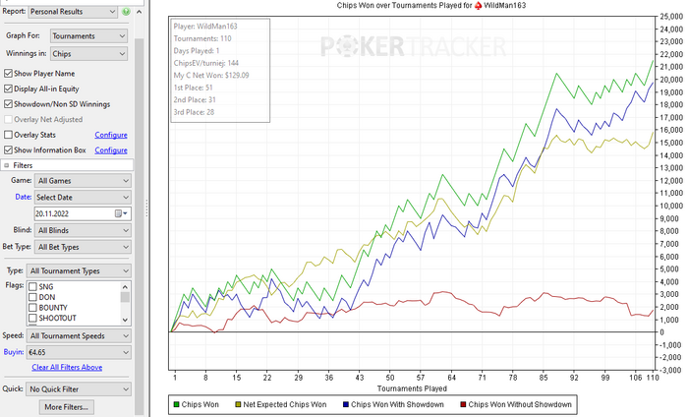Open the calendar picker icon in date field

(121, 213)
